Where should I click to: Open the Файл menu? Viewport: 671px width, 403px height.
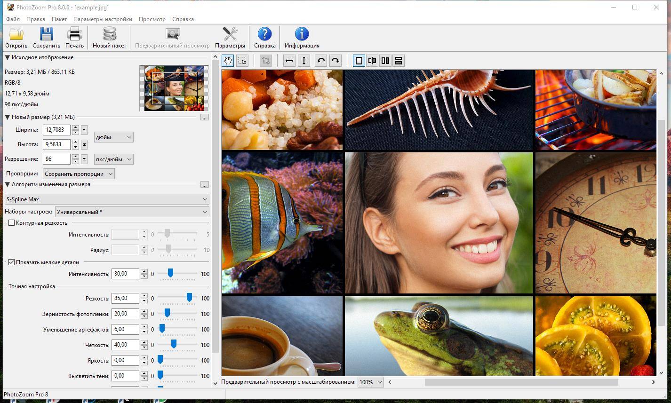pos(13,19)
